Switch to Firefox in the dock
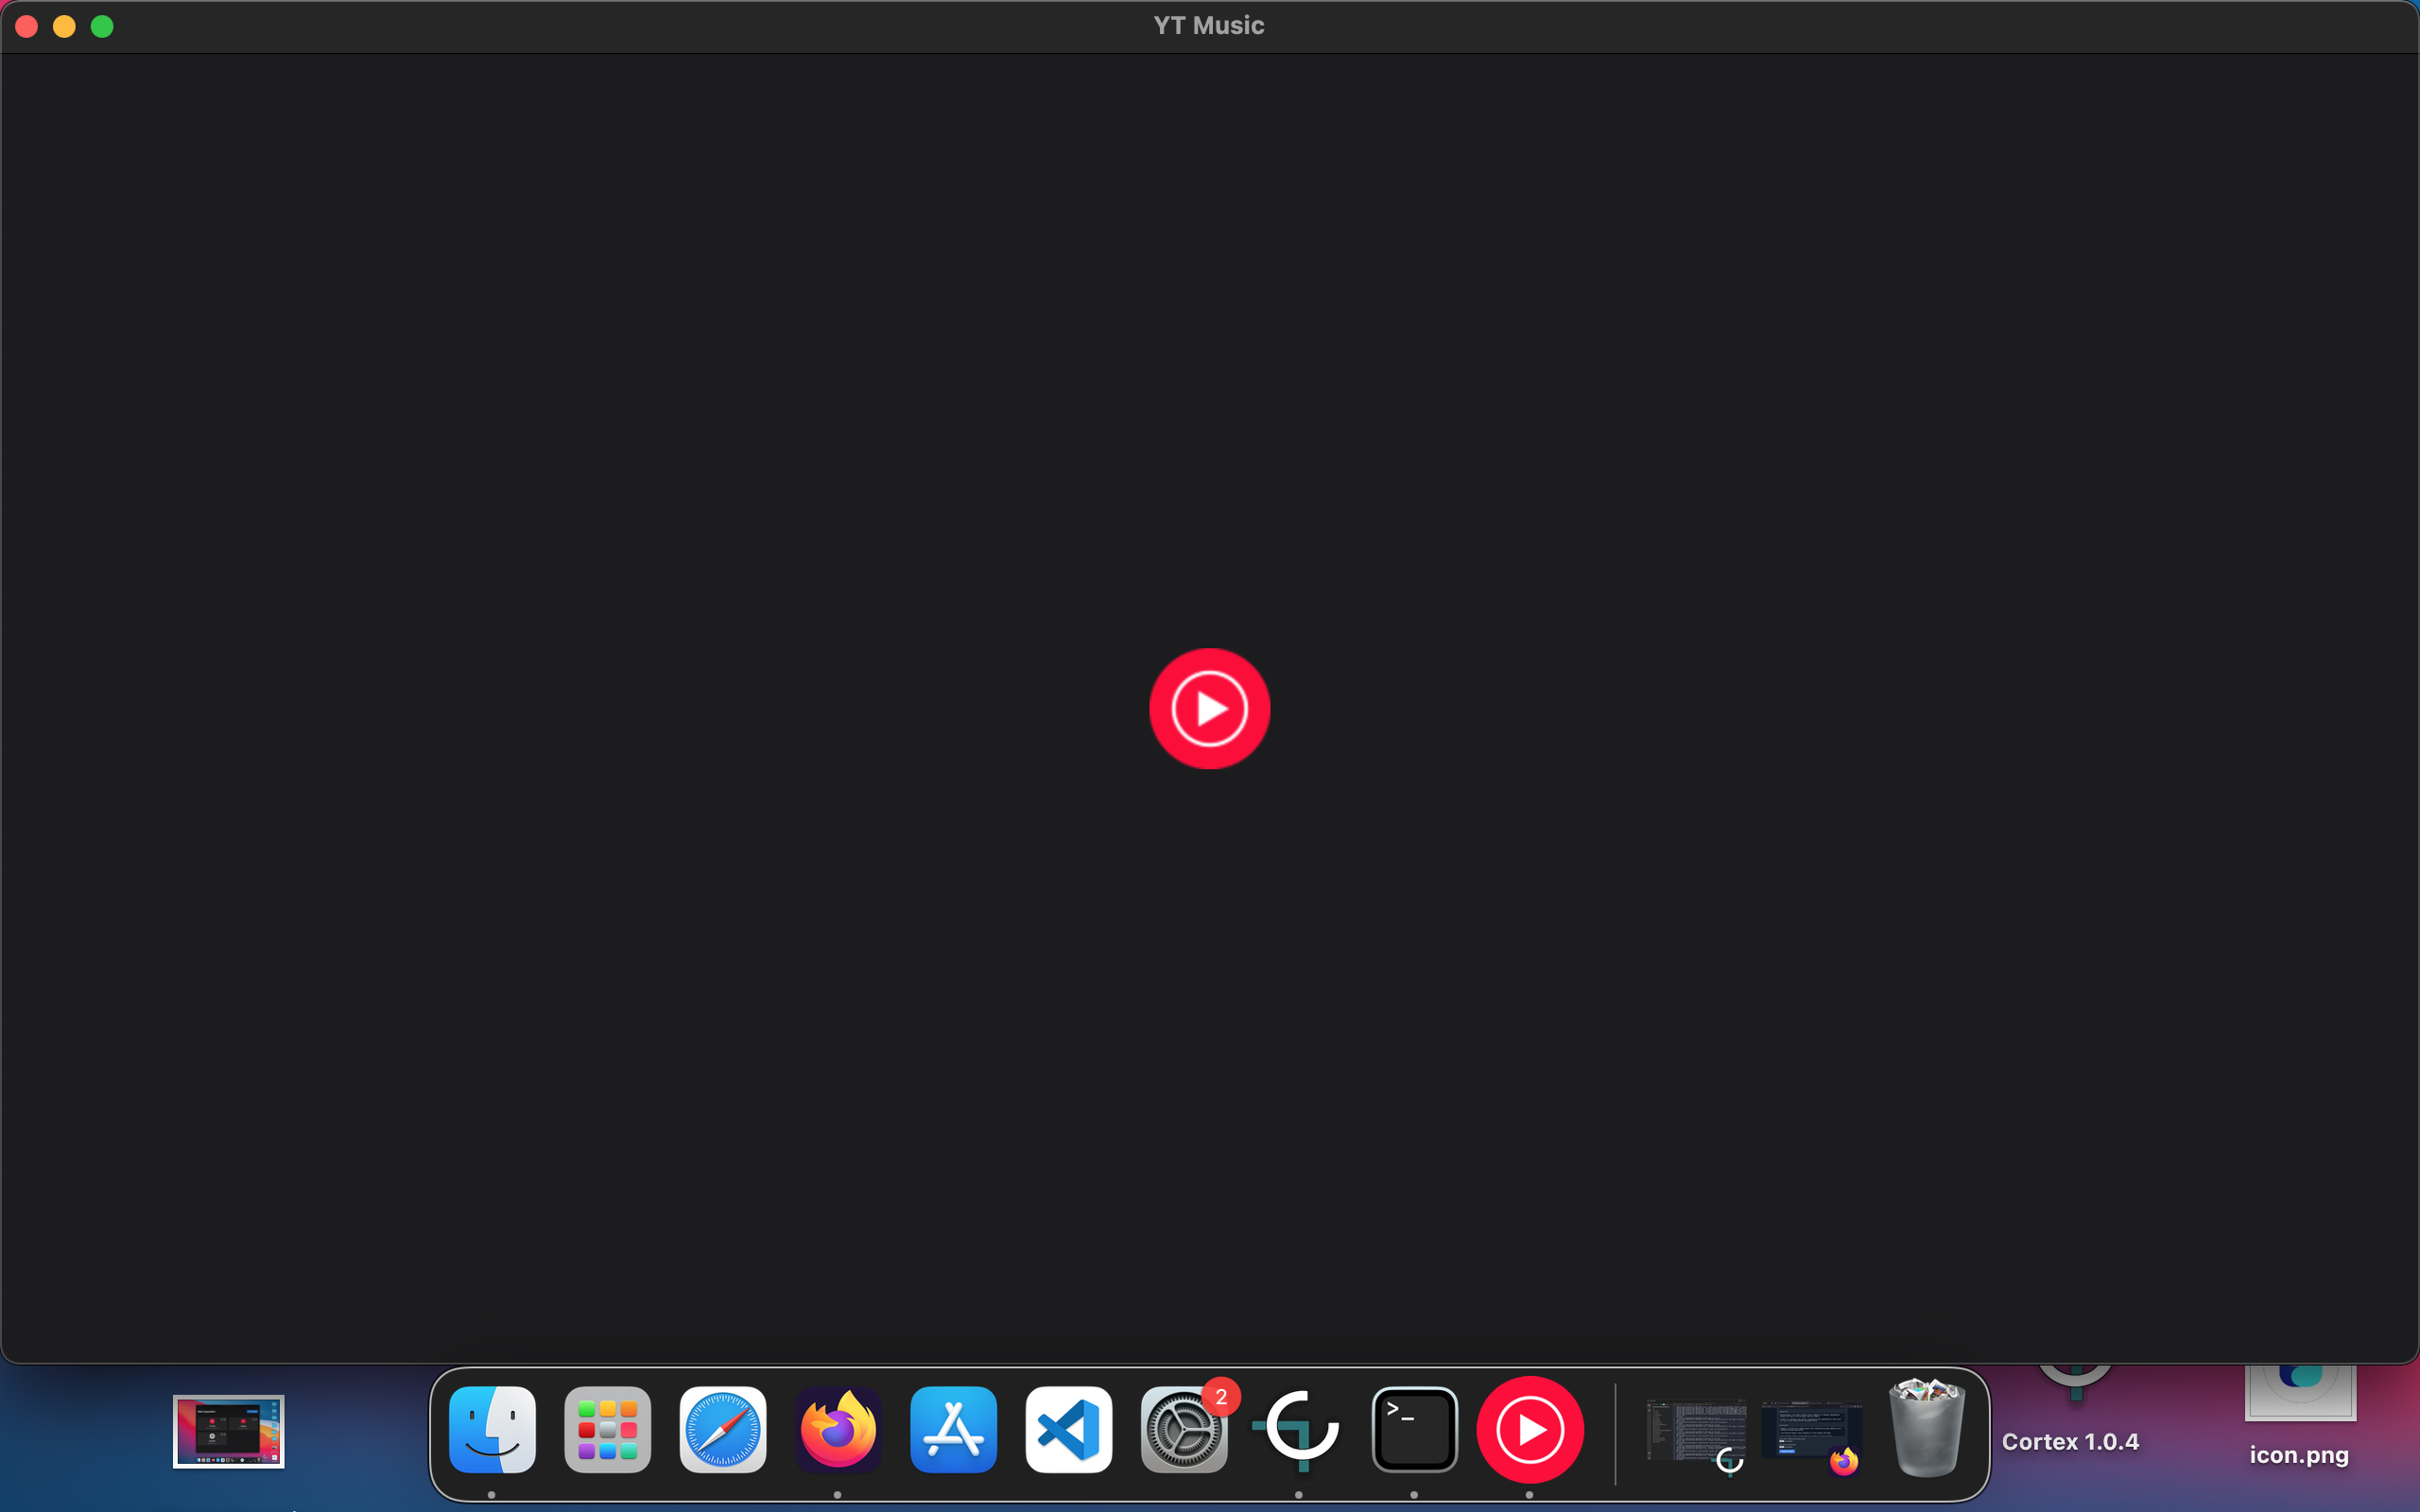This screenshot has height=1512, width=2420. (x=838, y=1430)
